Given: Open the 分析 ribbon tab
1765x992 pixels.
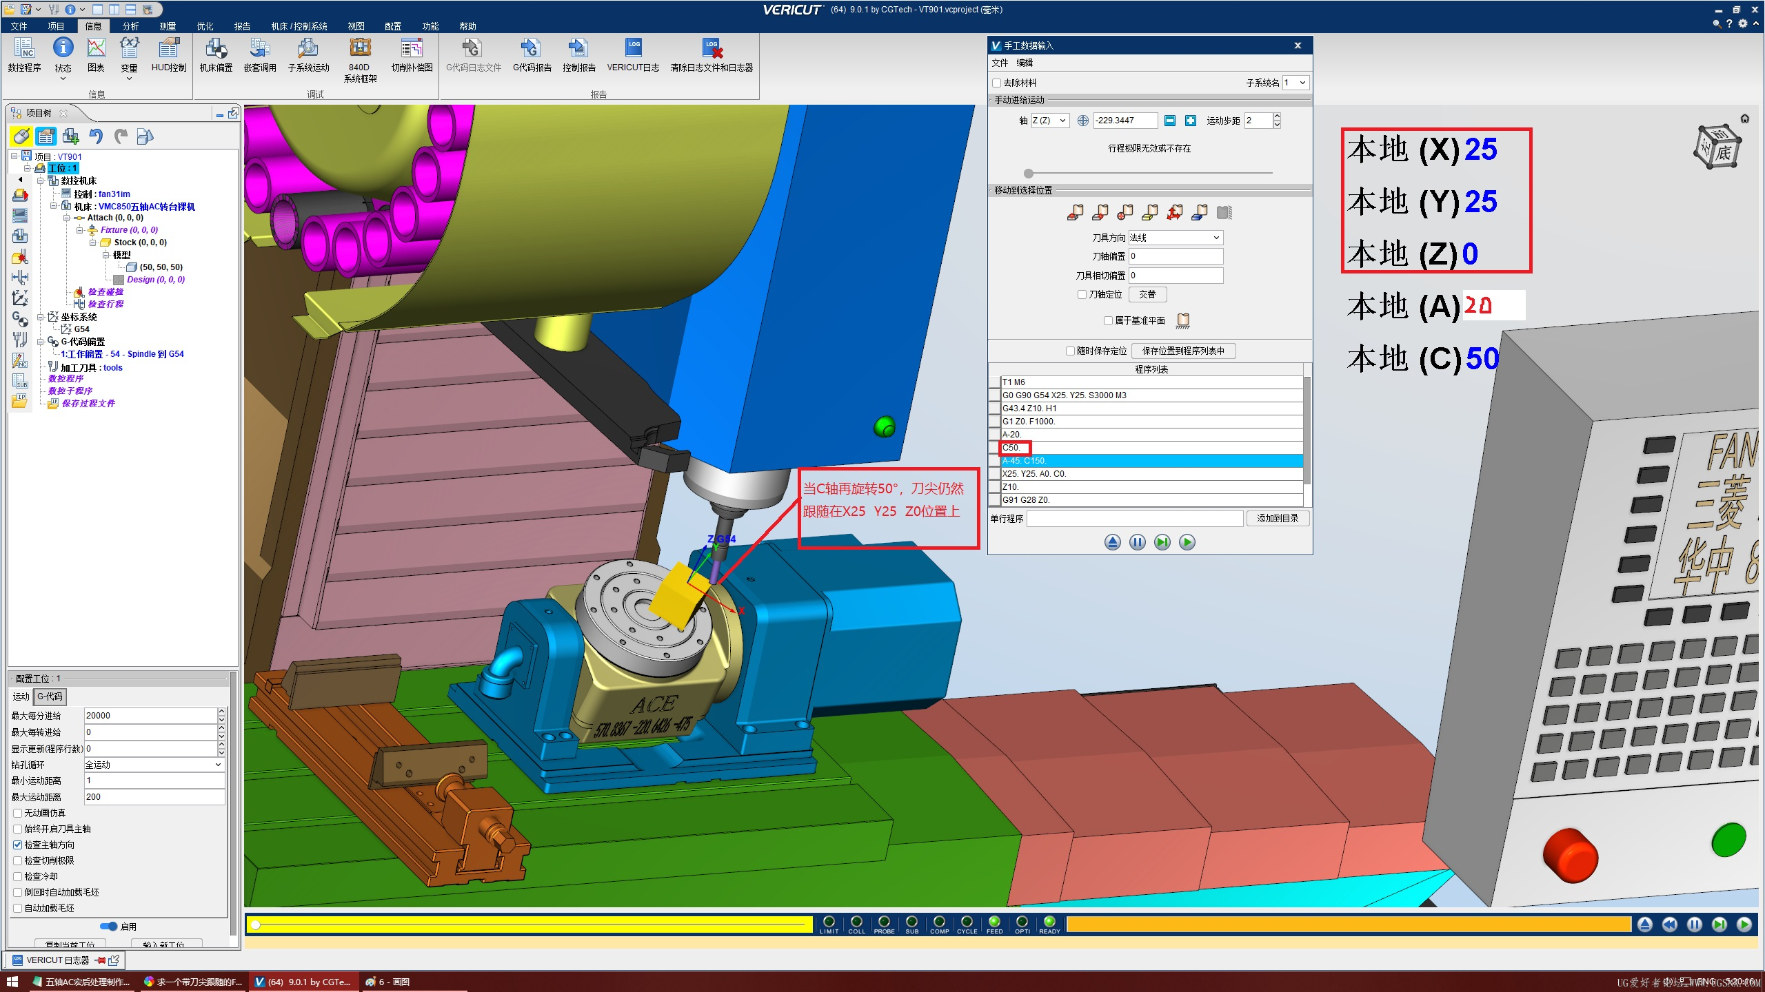Looking at the screenshot, I should [x=130, y=26].
